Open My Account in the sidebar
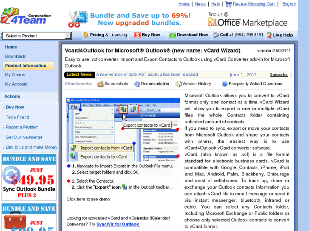Screen dimensions: 309x231 coord(16,84)
